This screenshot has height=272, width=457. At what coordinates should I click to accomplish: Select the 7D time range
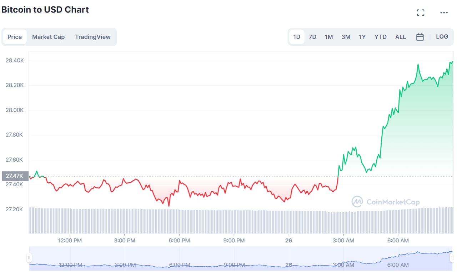click(312, 37)
